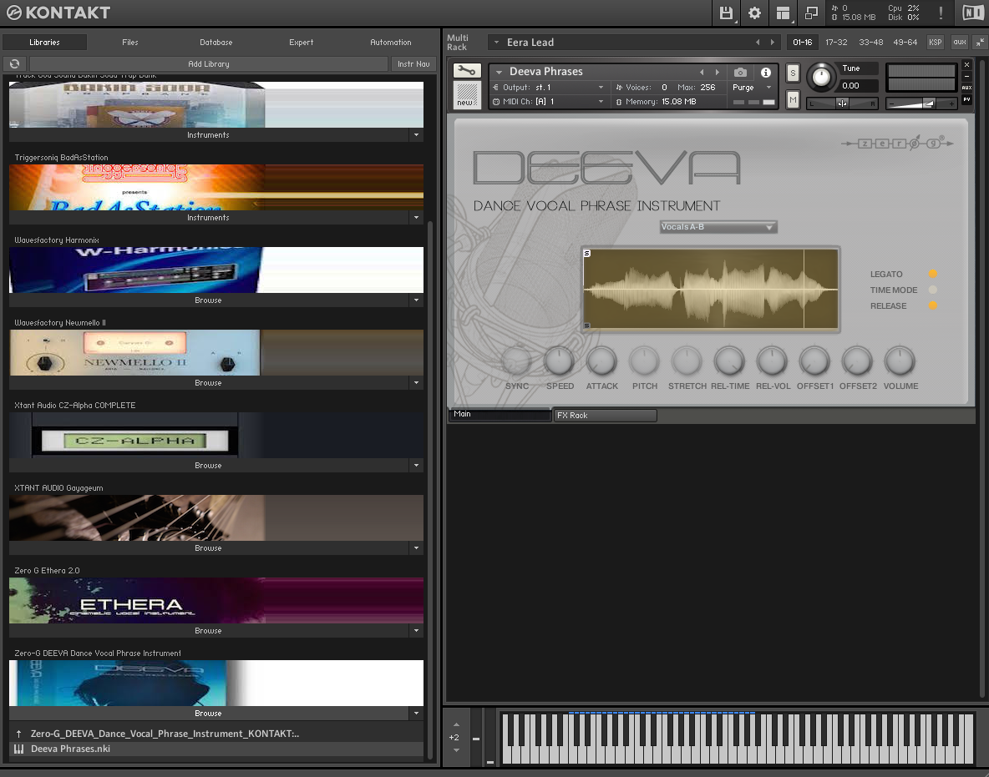The image size is (989, 777).
Task: Collapse rack headers with arrows icon
Action: (980, 43)
